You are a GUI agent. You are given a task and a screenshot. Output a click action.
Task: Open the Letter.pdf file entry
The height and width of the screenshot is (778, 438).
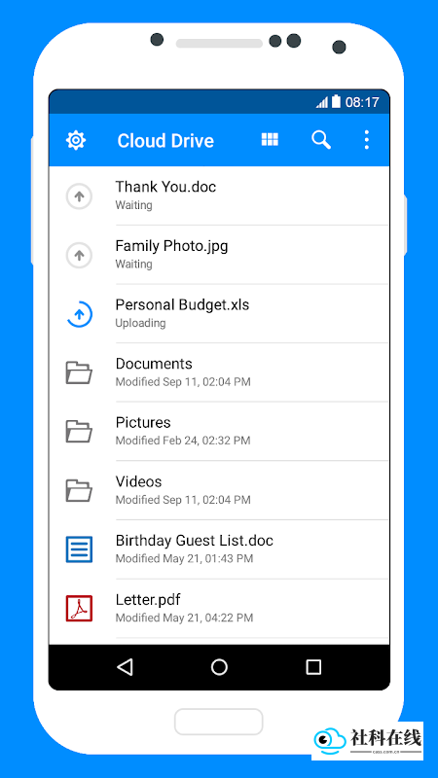[x=219, y=609]
